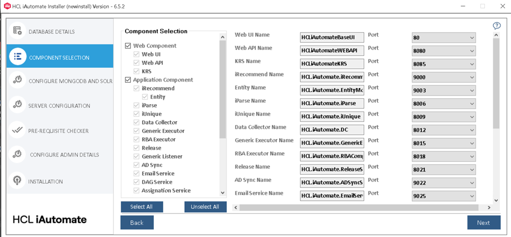Expand the Email Service port 9025 dropdown

471,196
